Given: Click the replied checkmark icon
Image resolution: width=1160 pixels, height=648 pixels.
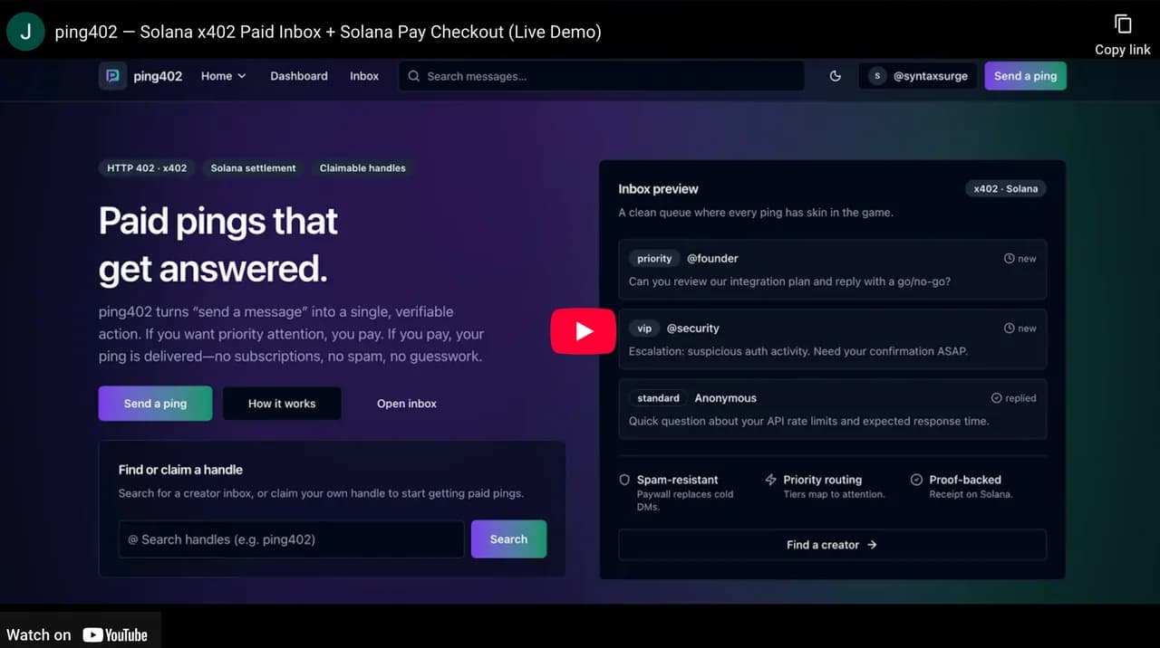Looking at the screenshot, I should pos(997,398).
